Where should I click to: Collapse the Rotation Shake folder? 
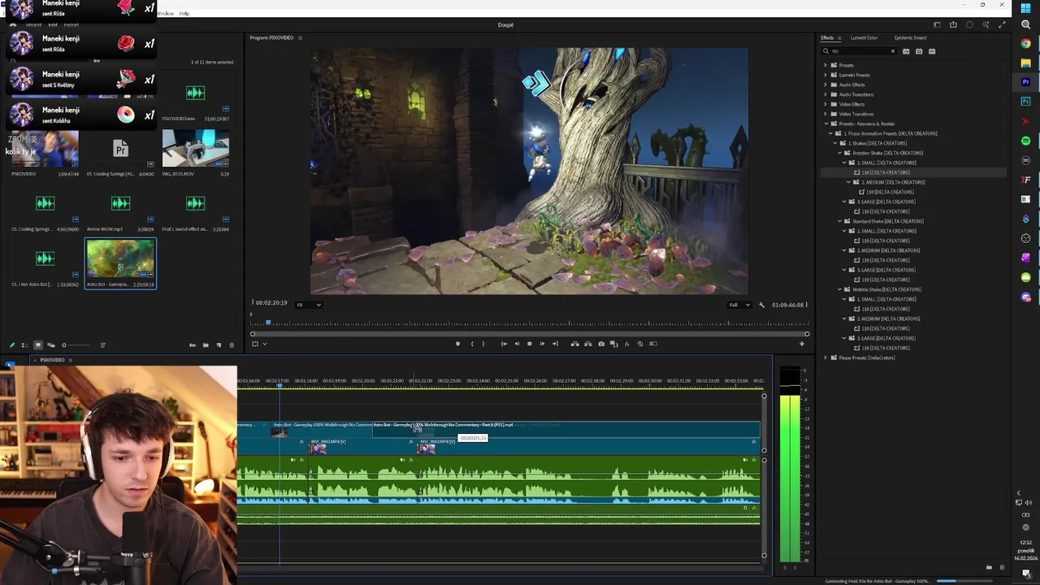pyautogui.click(x=840, y=153)
